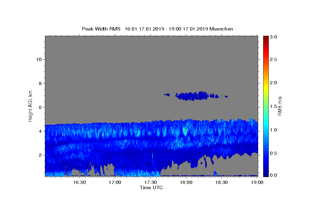Click the colorbar label '2.0'
This screenshot has height=212, width=319.
tap(273, 83)
